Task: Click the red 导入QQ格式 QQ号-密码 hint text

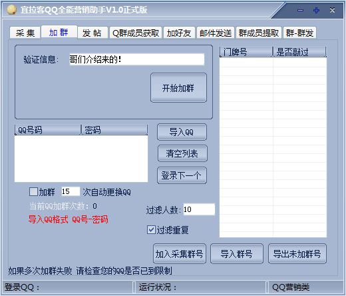Action: coord(69,219)
